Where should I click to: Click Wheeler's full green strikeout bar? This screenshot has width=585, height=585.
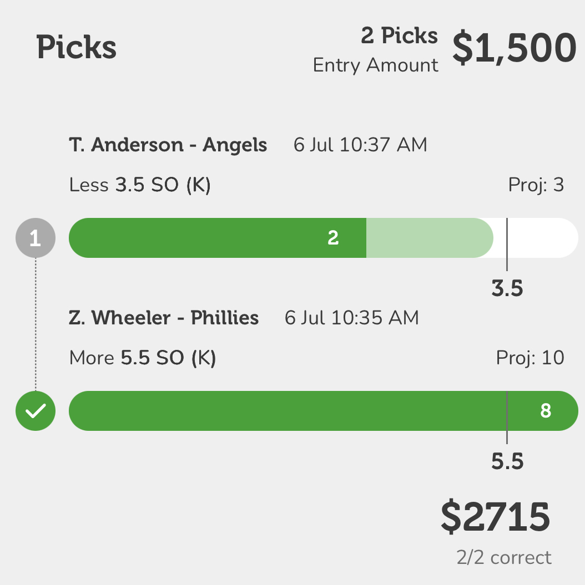click(324, 411)
